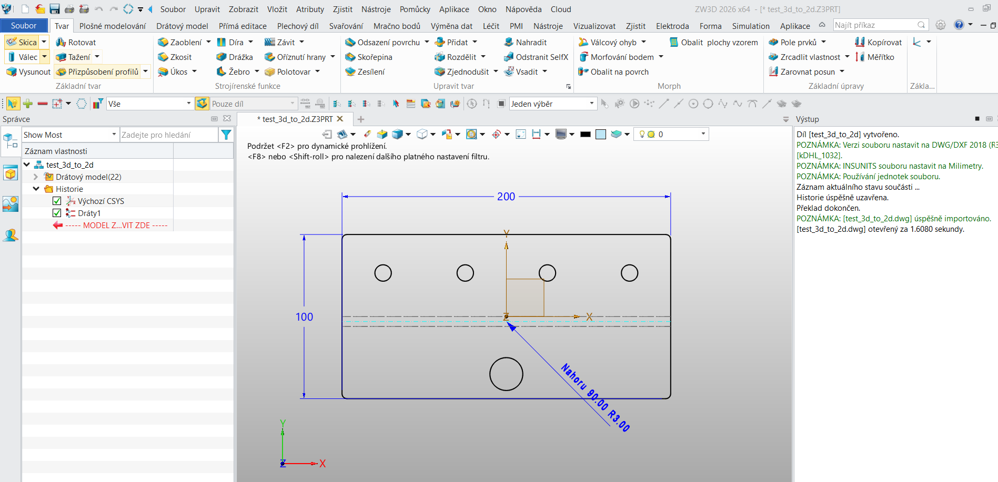This screenshot has height=482, width=998.
Task: Click the Najít příkaz search field
Action: (881, 25)
